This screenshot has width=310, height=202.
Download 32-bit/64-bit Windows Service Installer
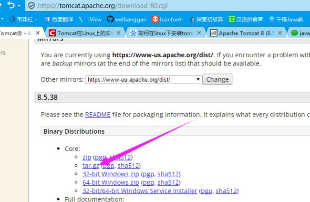click(x=140, y=191)
